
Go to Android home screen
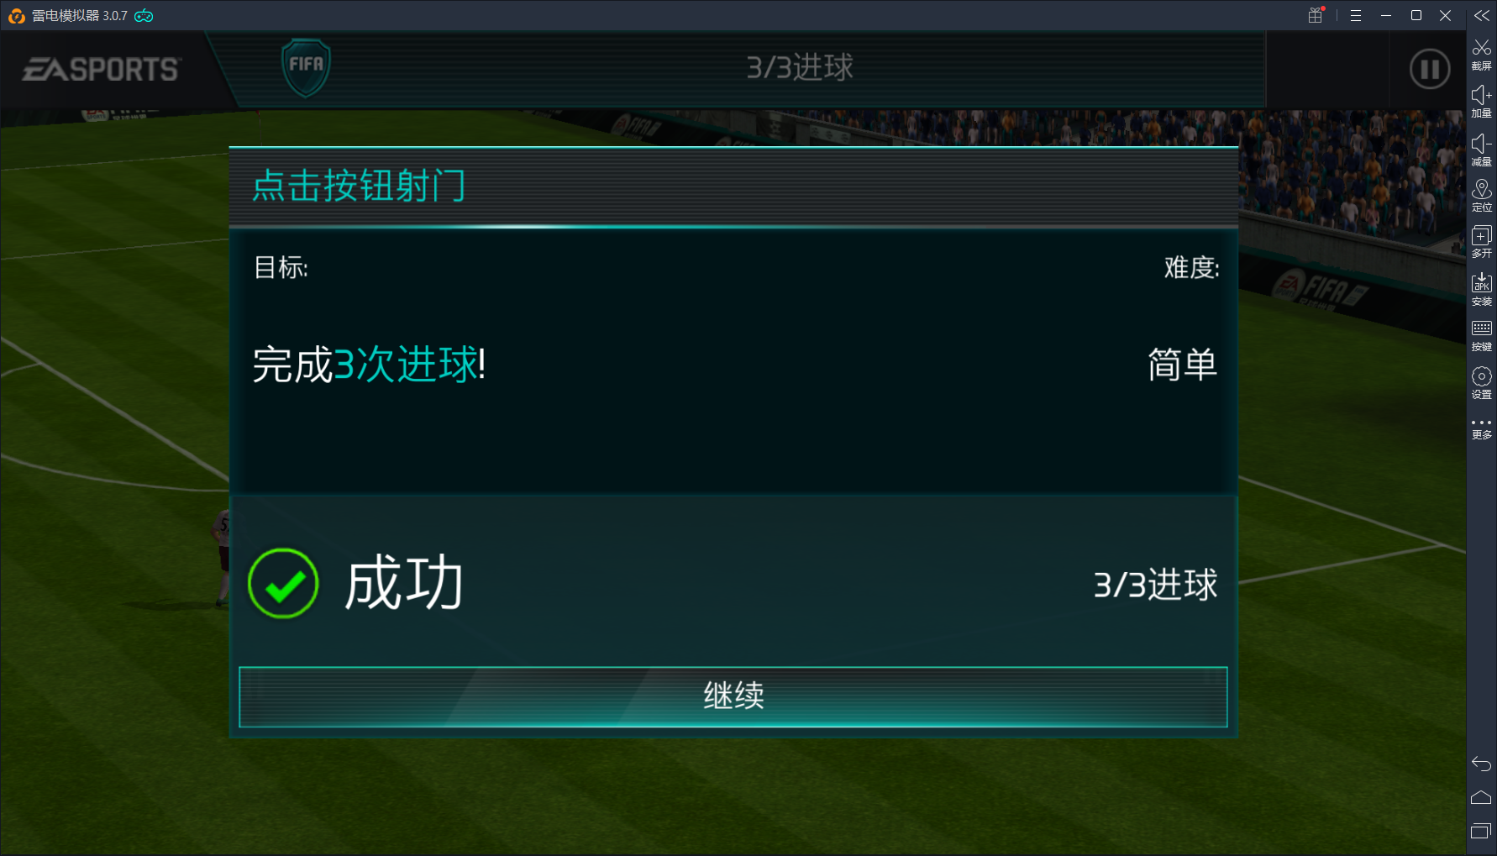pos(1481,797)
